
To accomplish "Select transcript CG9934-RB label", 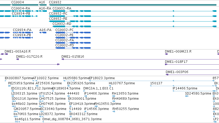I will 21,14.
